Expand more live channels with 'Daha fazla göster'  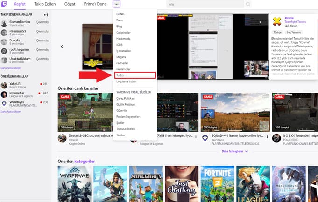tap(234, 151)
